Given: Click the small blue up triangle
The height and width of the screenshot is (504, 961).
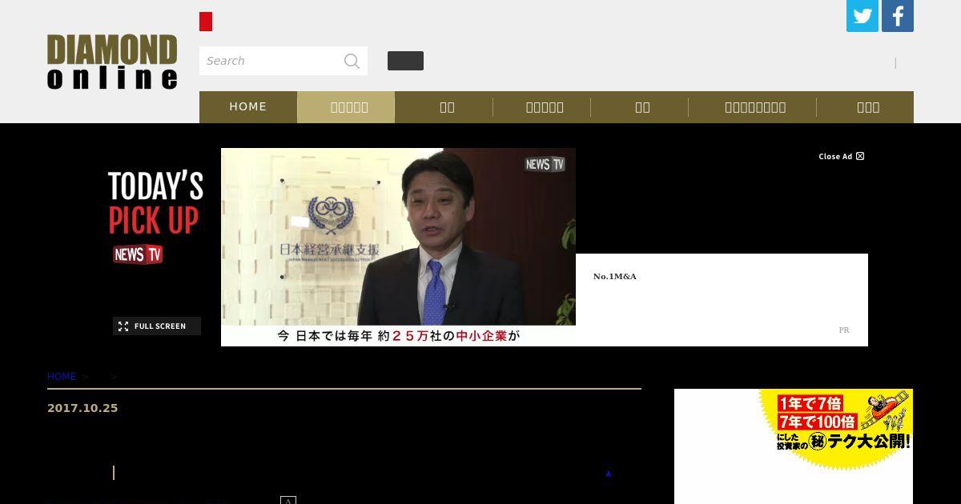Looking at the screenshot, I should [x=609, y=474].
